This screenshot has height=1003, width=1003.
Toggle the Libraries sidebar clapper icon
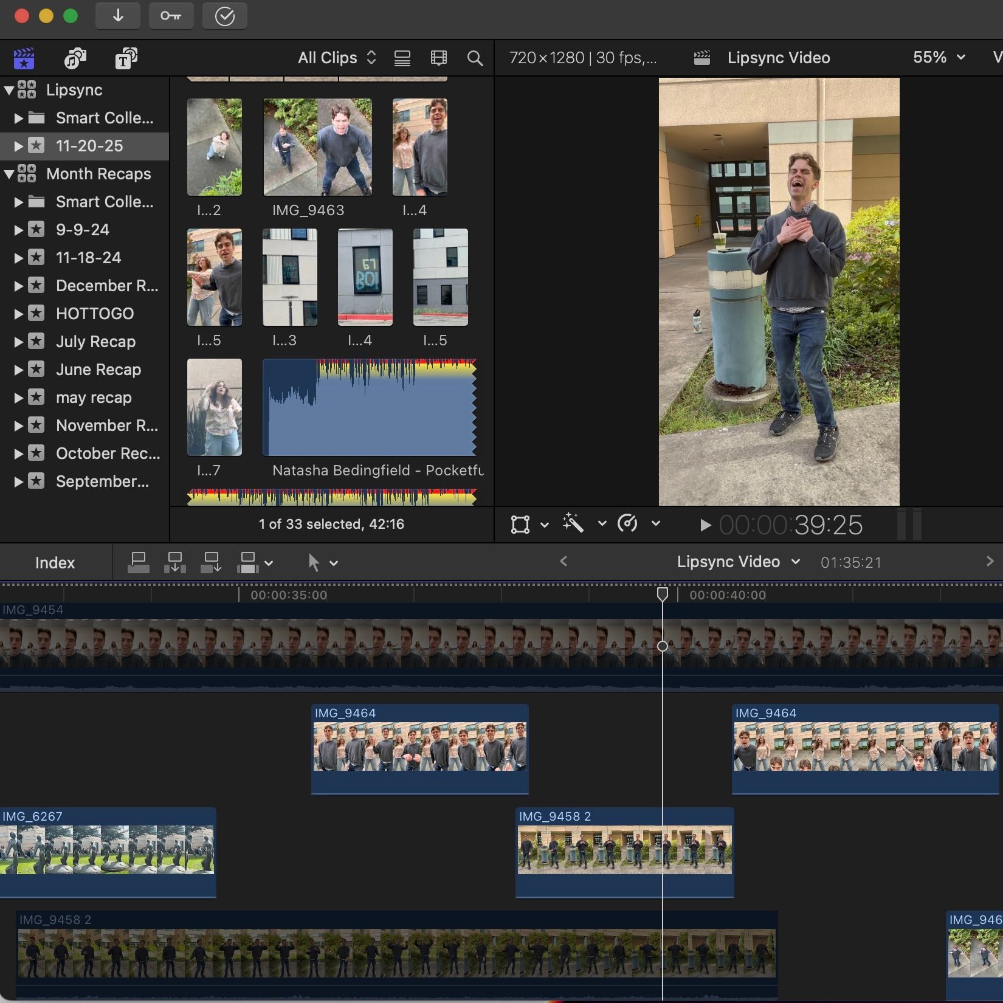[x=24, y=58]
